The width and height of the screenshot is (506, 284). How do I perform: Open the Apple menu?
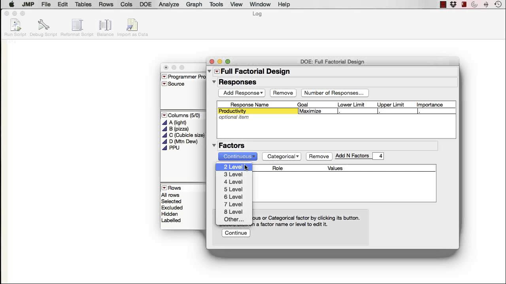tap(11, 4)
